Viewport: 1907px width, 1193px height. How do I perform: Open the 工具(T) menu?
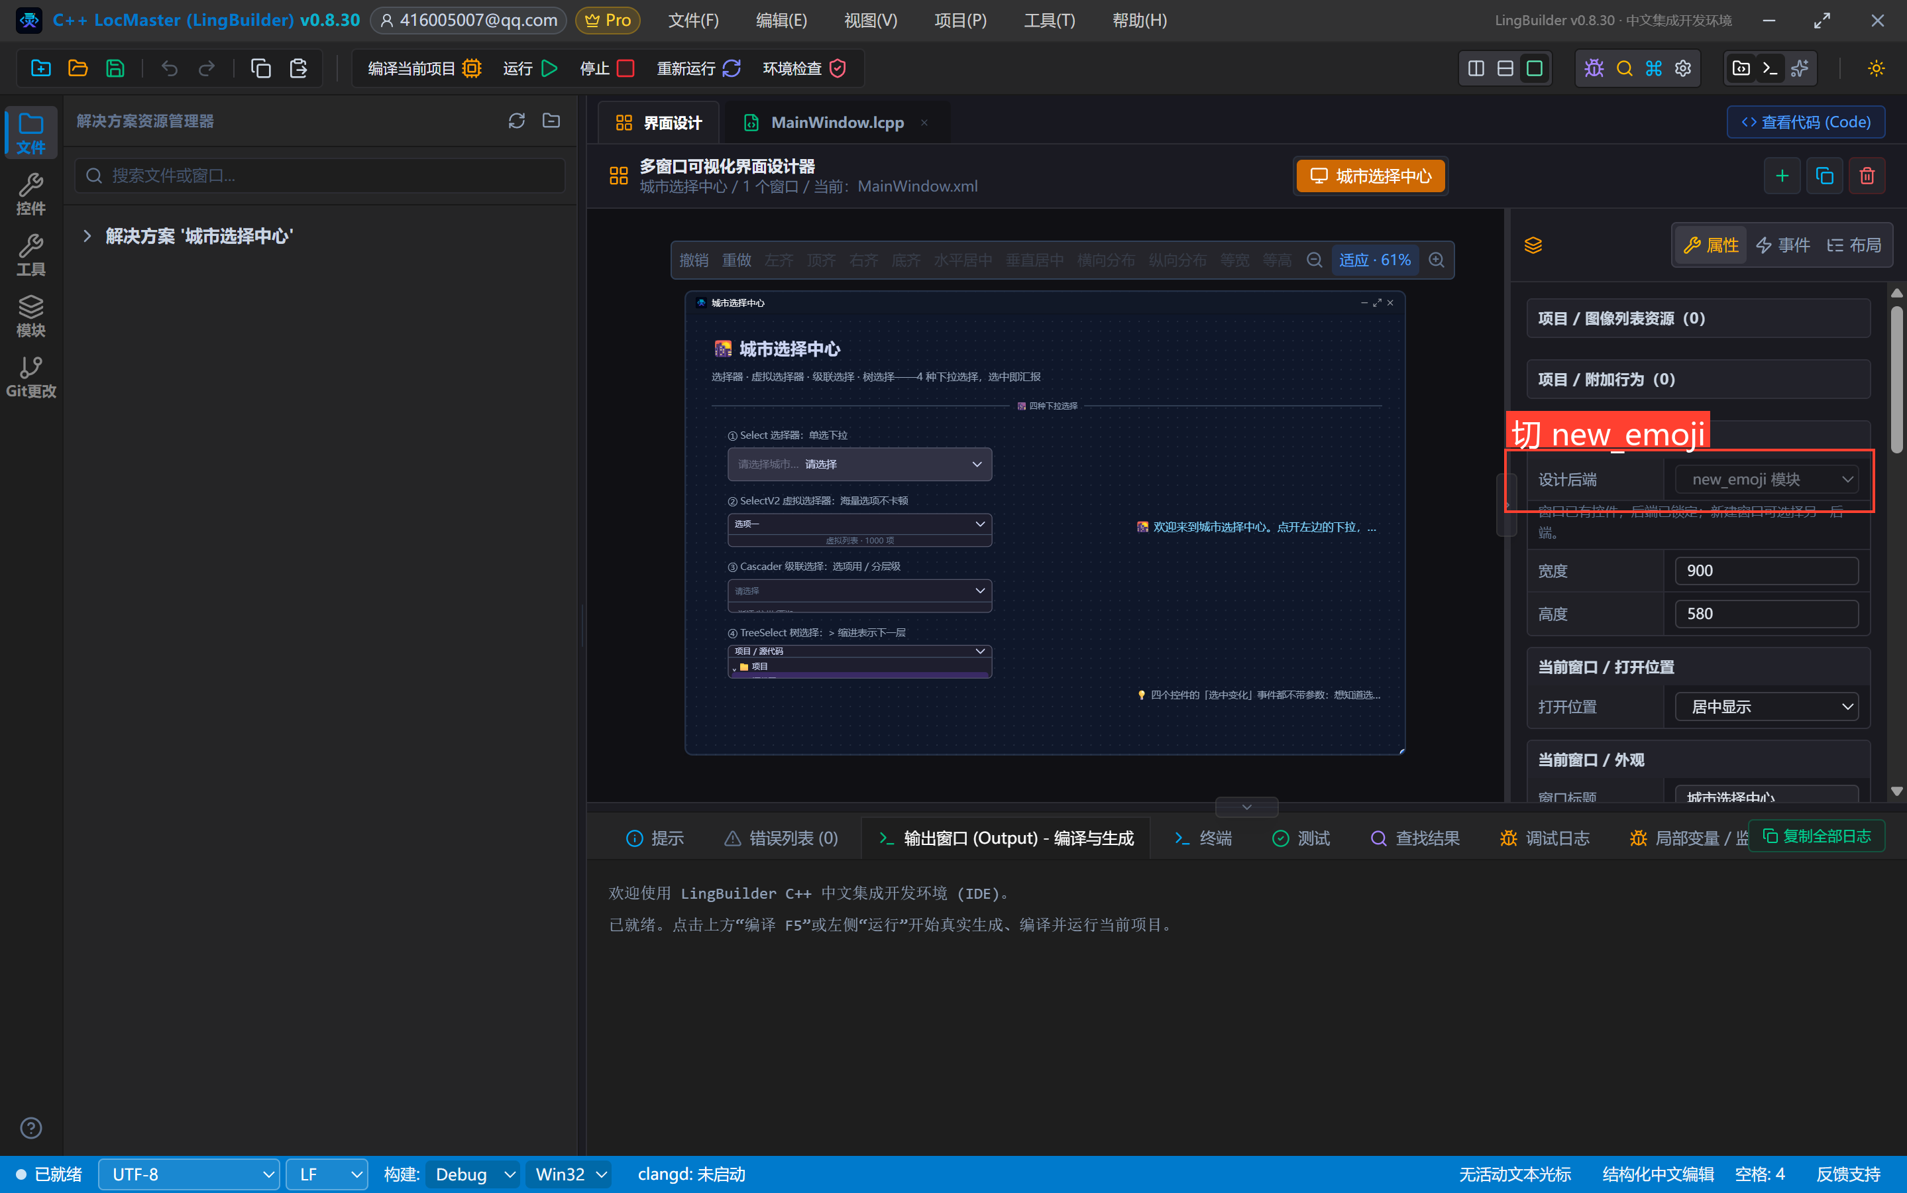click(1049, 21)
